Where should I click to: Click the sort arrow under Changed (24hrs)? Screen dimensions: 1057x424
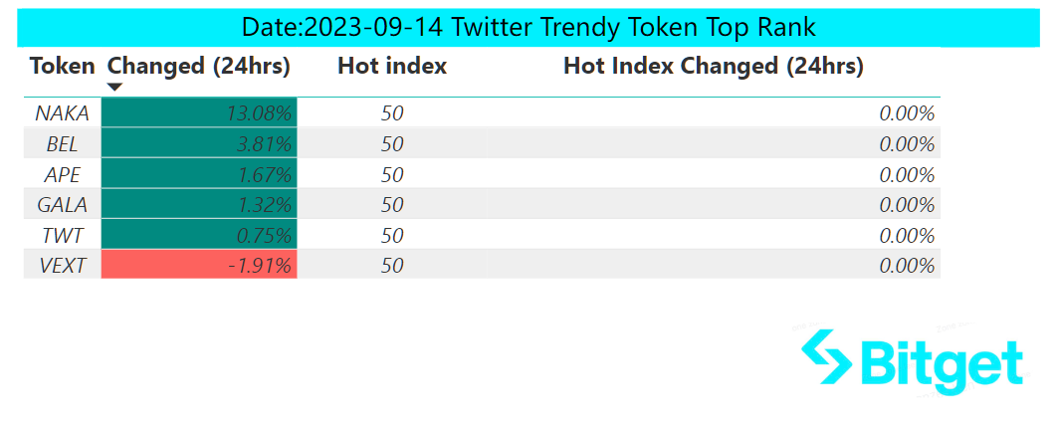click(x=115, y=87)
